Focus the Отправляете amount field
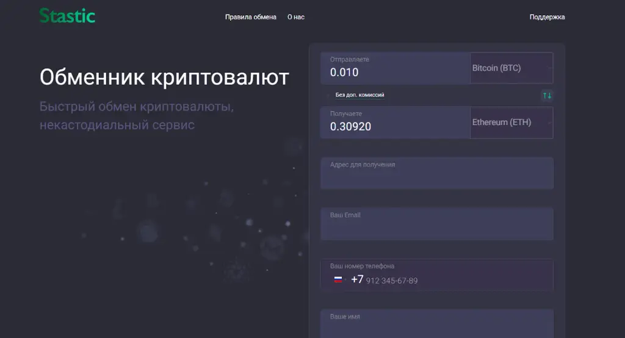 395,68
